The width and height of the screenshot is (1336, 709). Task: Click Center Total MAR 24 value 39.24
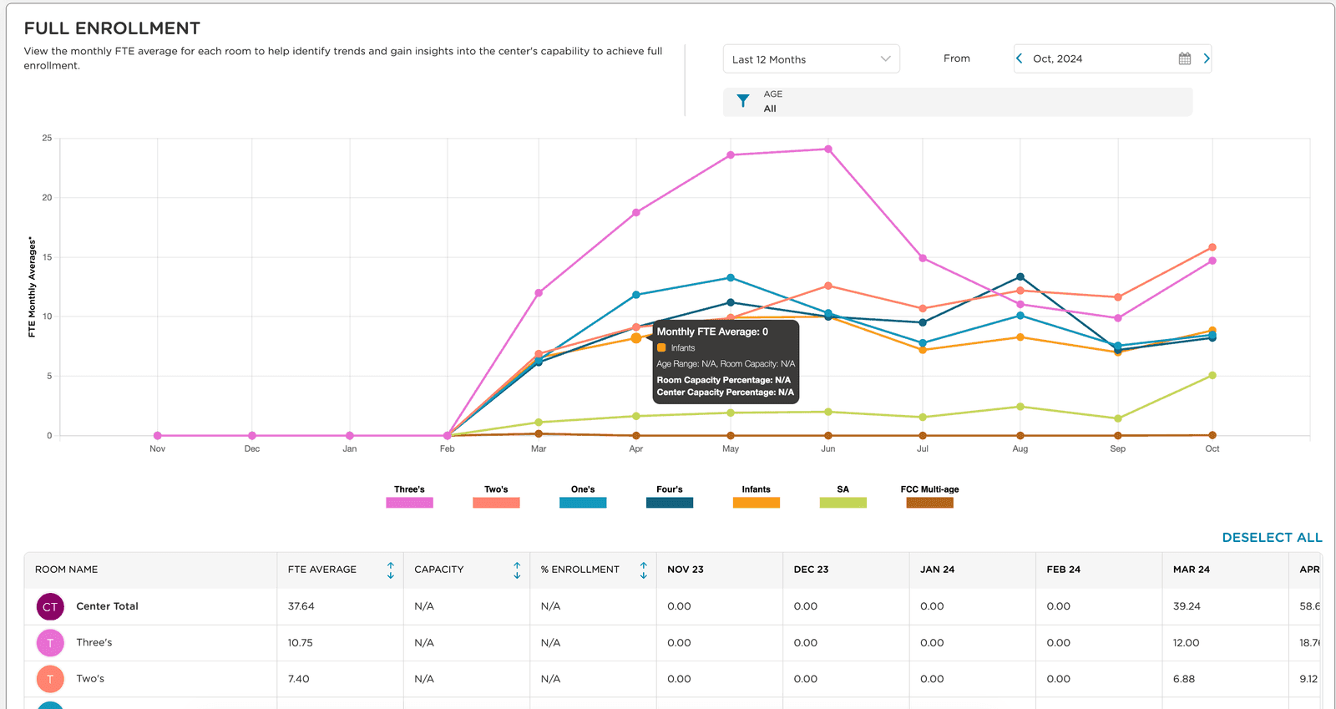(1187, 606)
